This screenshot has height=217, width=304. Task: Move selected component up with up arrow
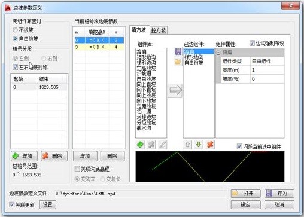click(x=187, y=145)
